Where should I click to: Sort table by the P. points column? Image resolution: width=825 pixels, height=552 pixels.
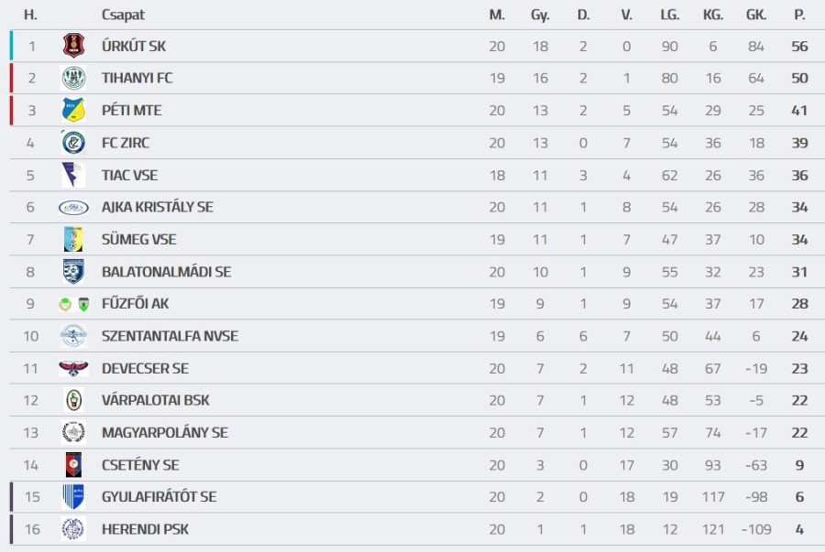[x=799, y=15]
